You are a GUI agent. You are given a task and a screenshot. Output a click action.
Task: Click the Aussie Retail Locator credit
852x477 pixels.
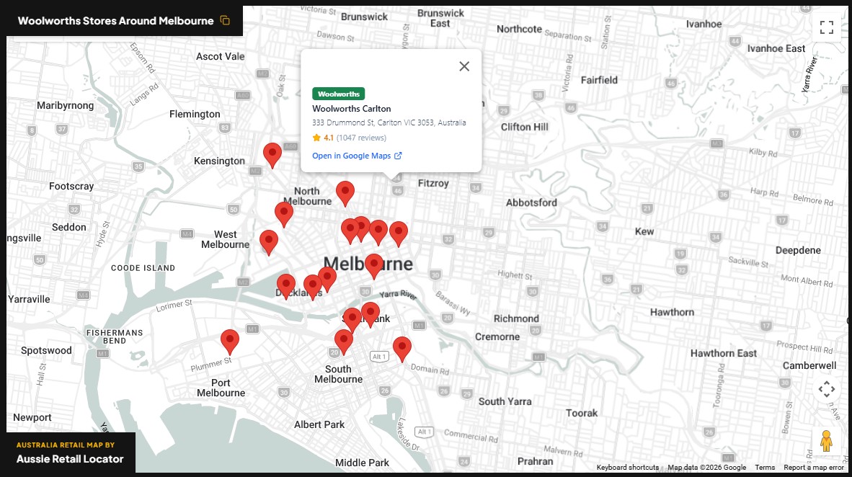click(x=70, y=459)
